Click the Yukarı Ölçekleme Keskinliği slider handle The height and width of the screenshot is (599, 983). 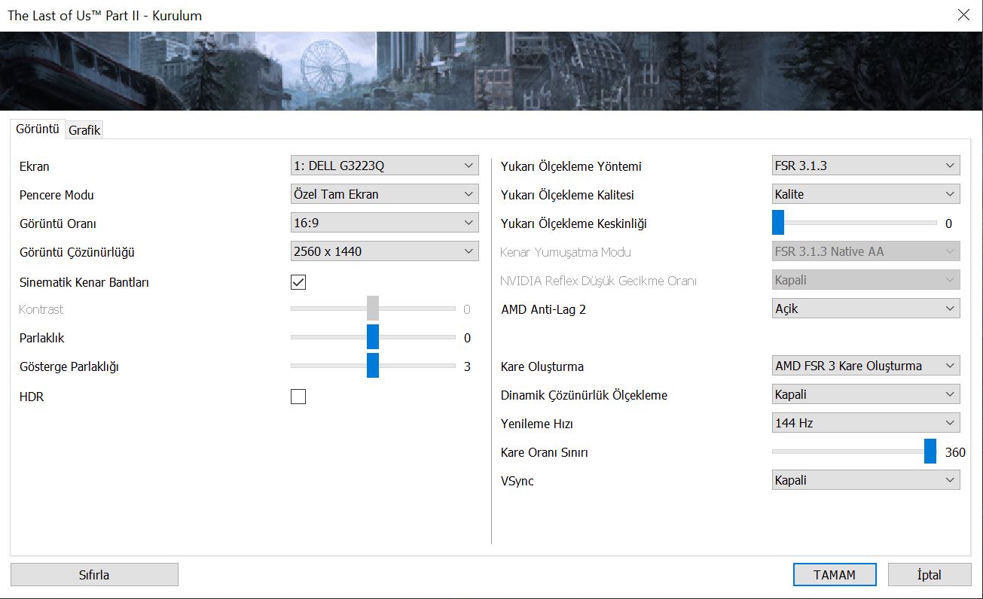tap(778, 223)
